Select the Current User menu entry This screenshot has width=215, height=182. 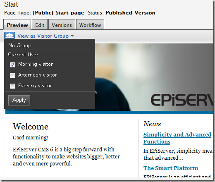pyautogui.click(x=50, y=55)
